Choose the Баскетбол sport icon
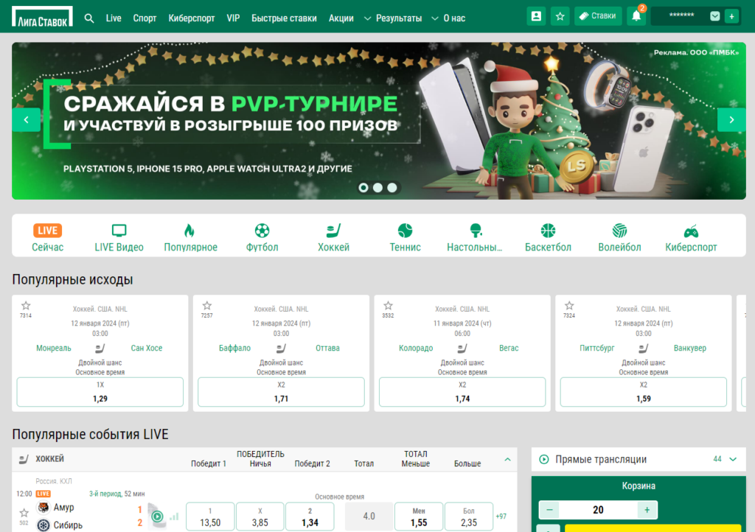 tap(548, 237)
